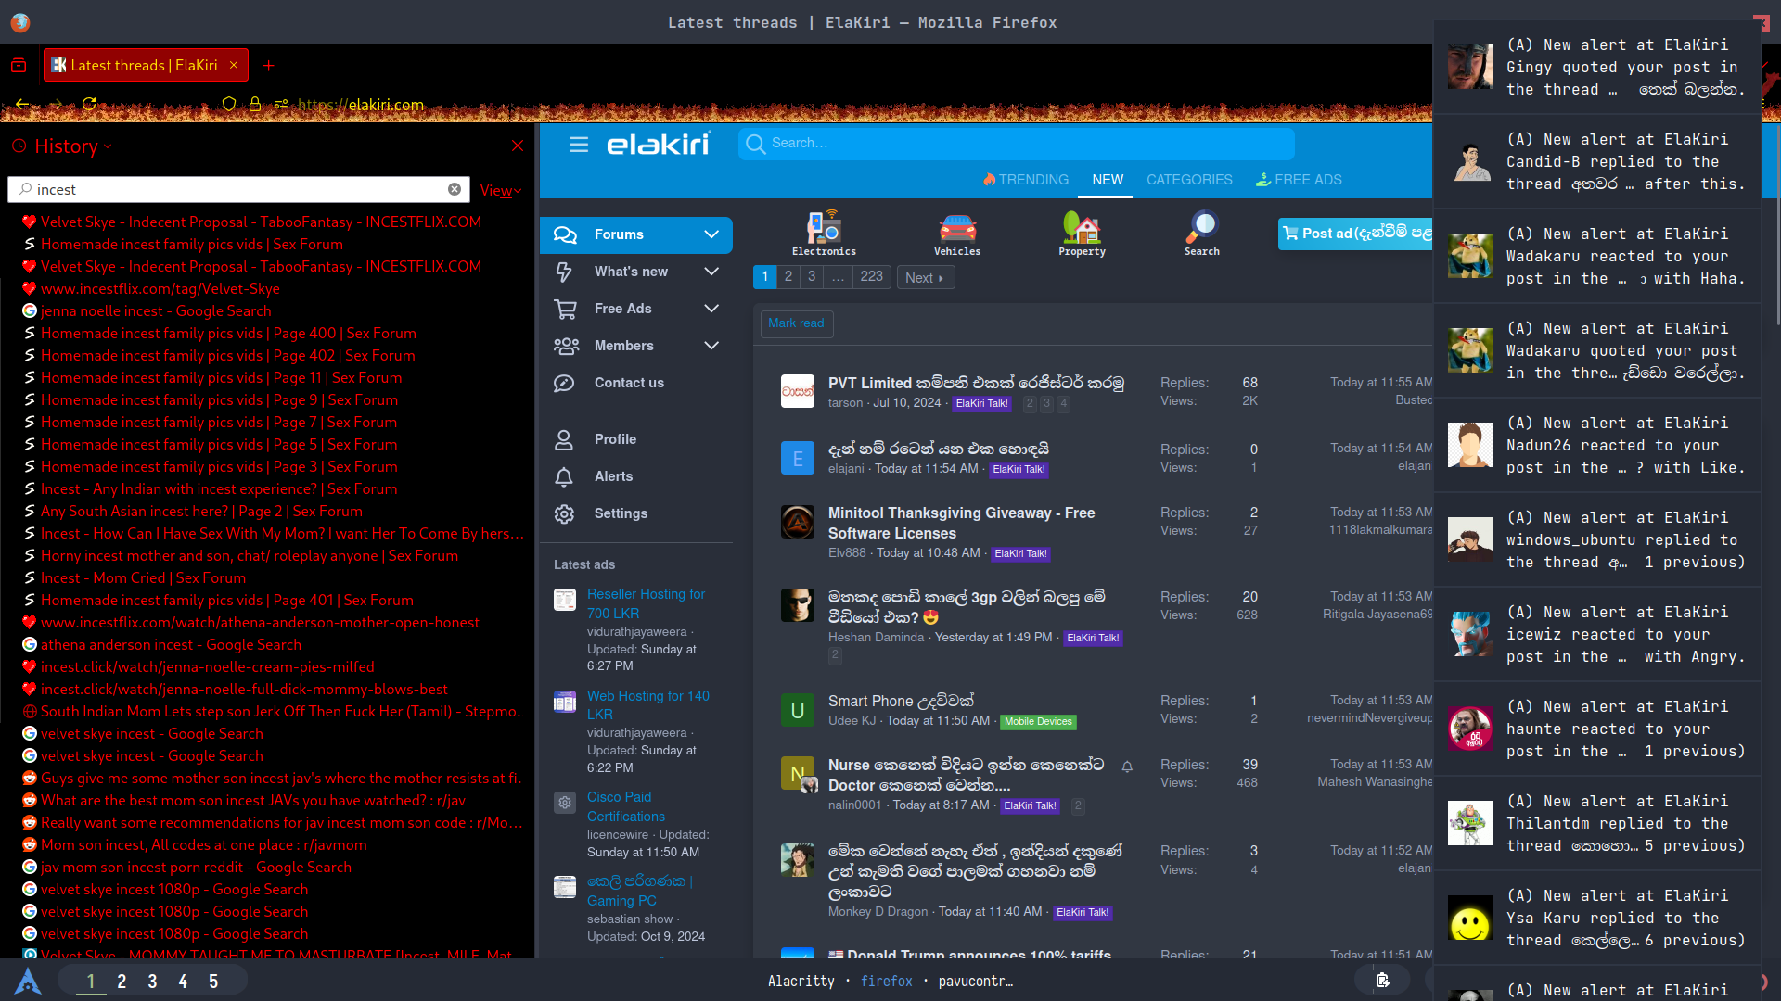Select the firefox taskbar window entry

(886, 981)
